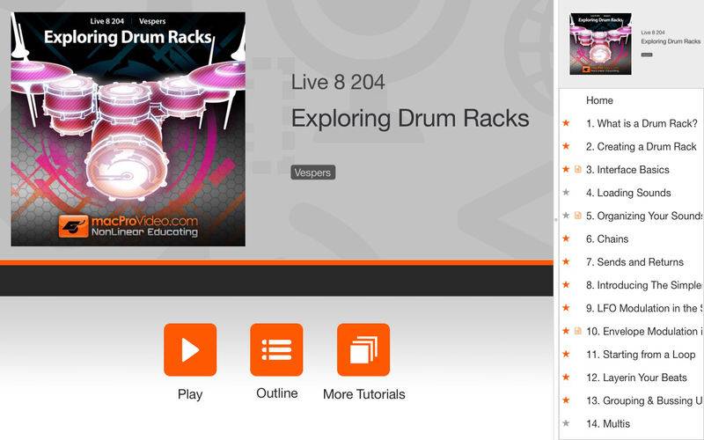Select Home in the chapter list

point(599,100)
